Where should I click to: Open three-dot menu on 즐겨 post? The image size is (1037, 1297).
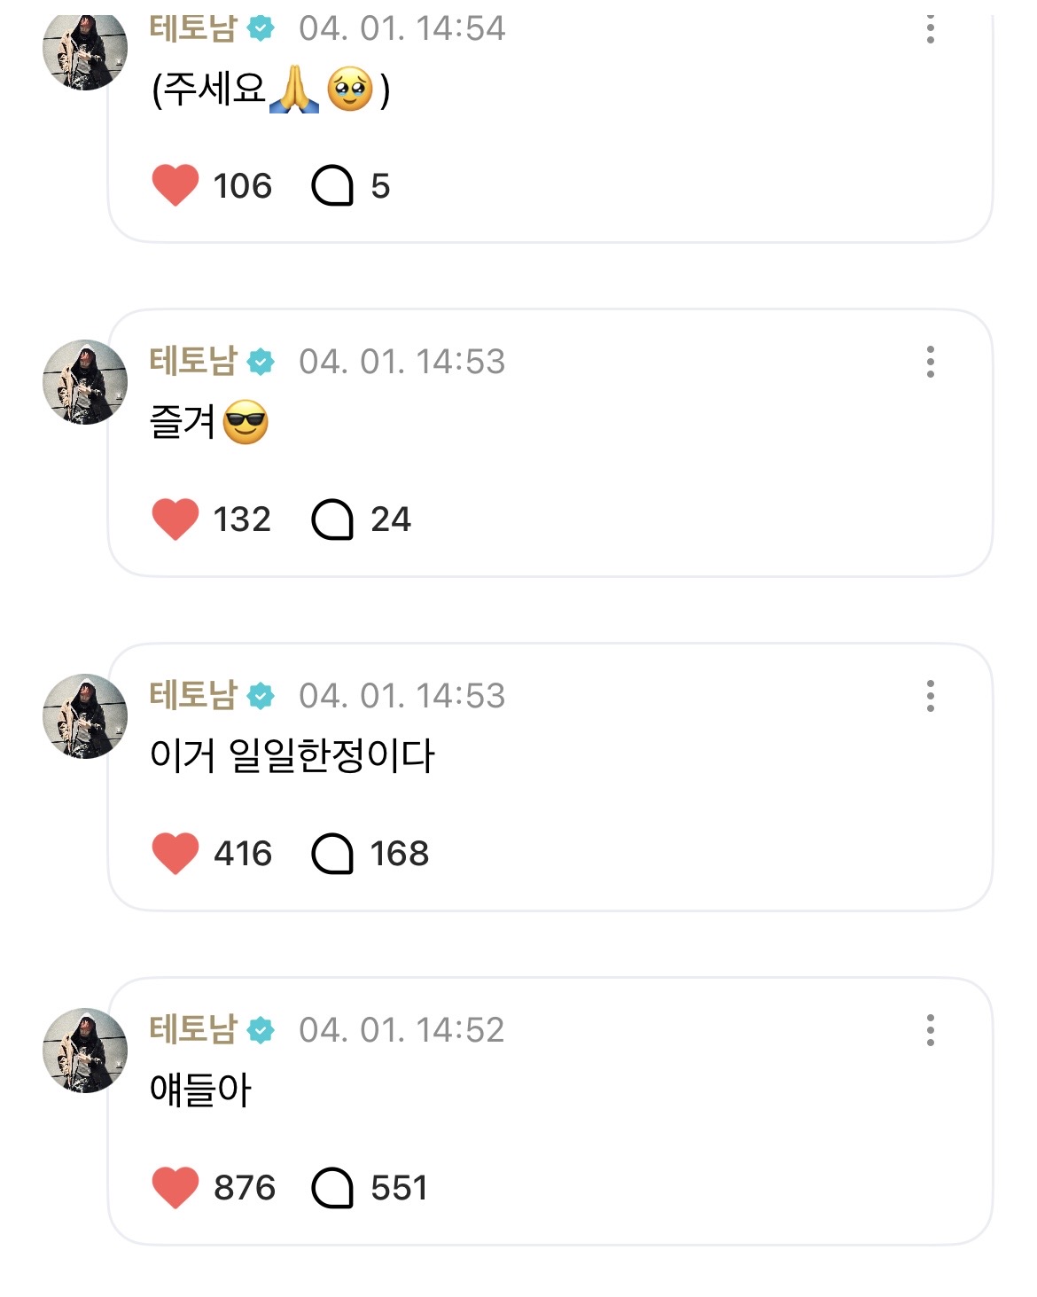[930, 362]
